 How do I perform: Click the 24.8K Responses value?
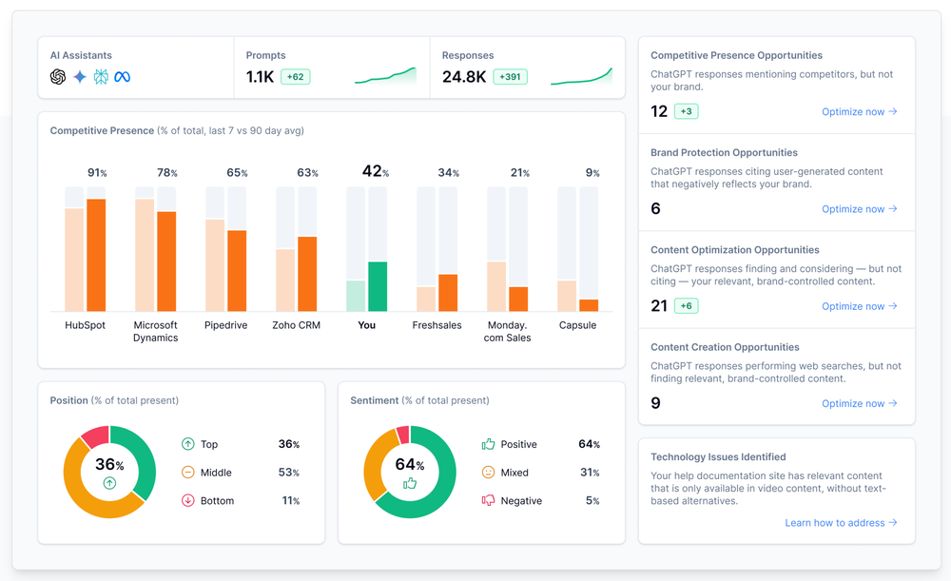[x=464, y=77]
